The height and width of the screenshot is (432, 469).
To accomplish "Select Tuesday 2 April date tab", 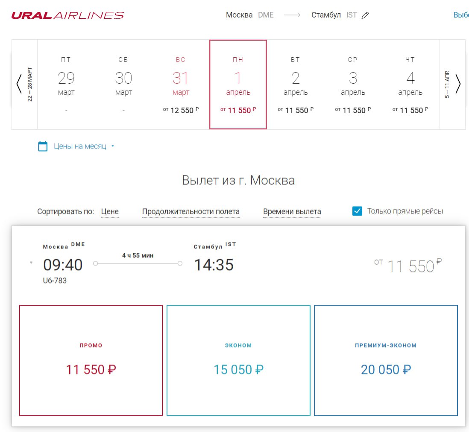I will (296, 85).
